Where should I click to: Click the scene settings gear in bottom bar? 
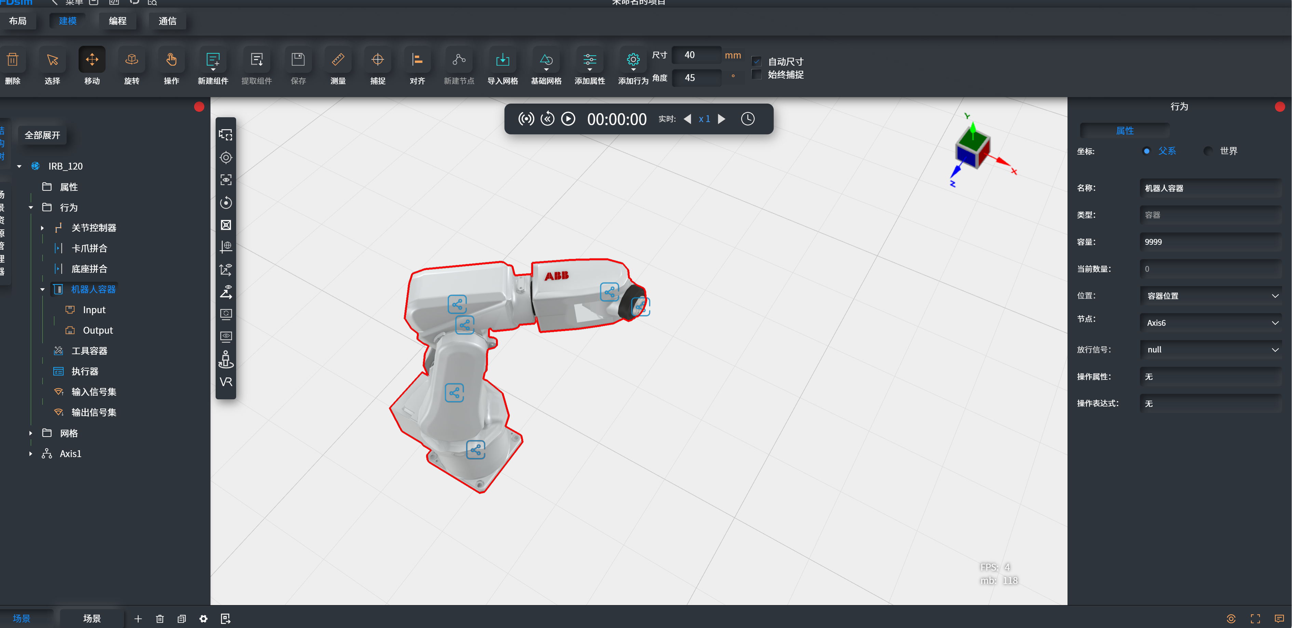point(203,618)
